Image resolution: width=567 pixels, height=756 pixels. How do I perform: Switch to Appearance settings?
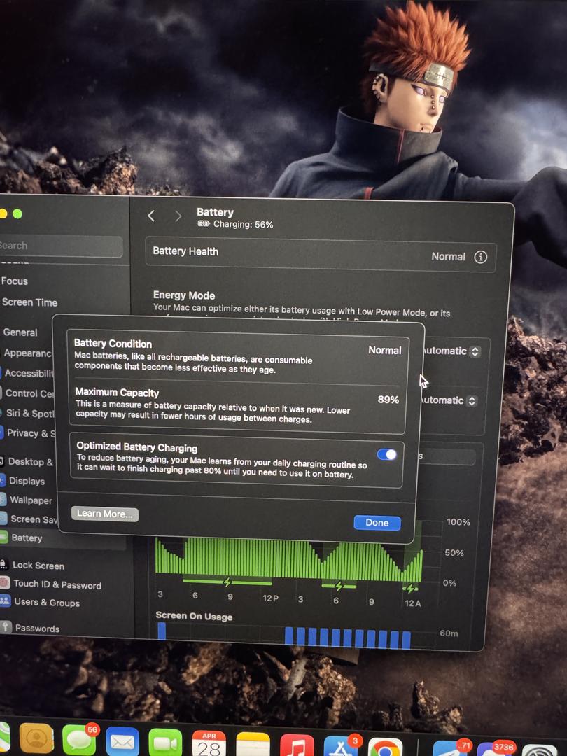click(27, 353)
